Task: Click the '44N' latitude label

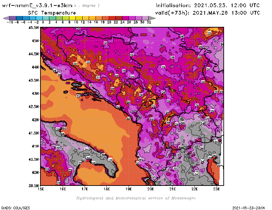Action: coord(35,67)
